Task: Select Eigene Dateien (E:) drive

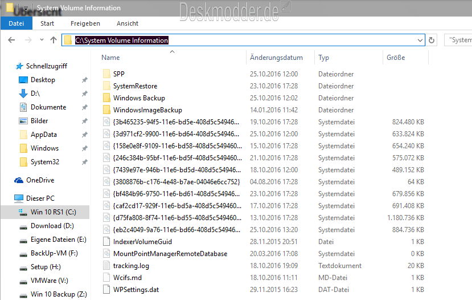Action: tap(59, 240)
